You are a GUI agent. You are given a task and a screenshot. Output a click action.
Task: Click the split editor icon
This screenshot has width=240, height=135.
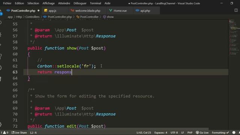point(236,10)
